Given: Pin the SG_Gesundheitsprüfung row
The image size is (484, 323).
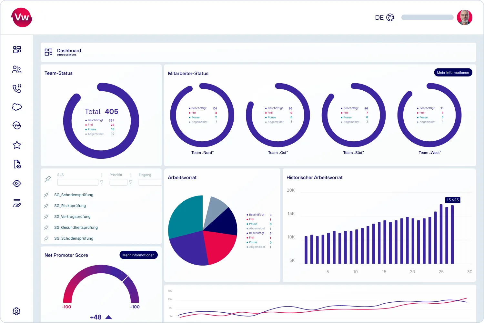Looking at the screenshot, I should coord(46,227).
